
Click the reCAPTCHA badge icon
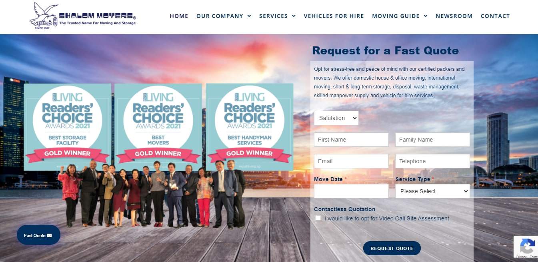527,246
